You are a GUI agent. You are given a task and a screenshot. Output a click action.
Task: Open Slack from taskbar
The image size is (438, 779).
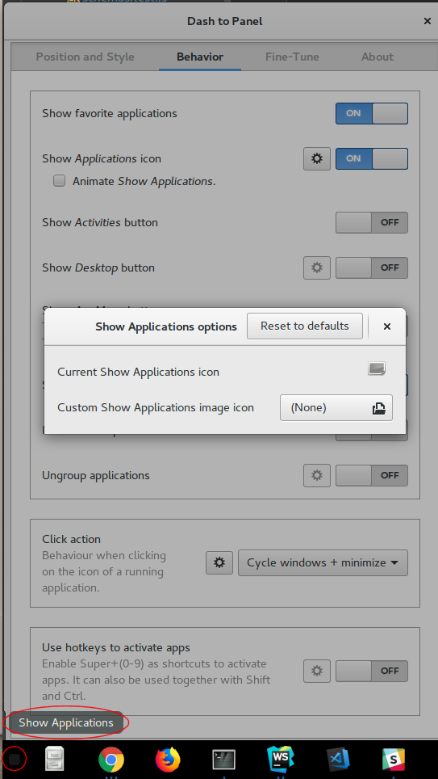pyautogui.click(x=394, y=760)
